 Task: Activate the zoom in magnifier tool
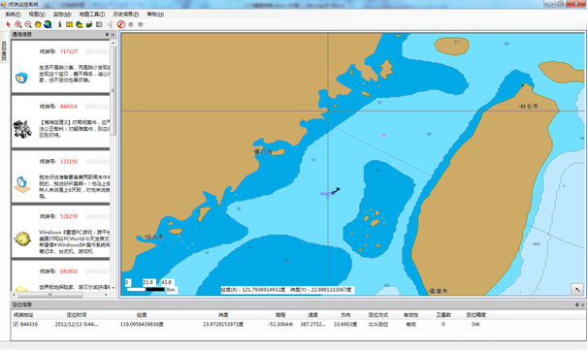[18, 24]
